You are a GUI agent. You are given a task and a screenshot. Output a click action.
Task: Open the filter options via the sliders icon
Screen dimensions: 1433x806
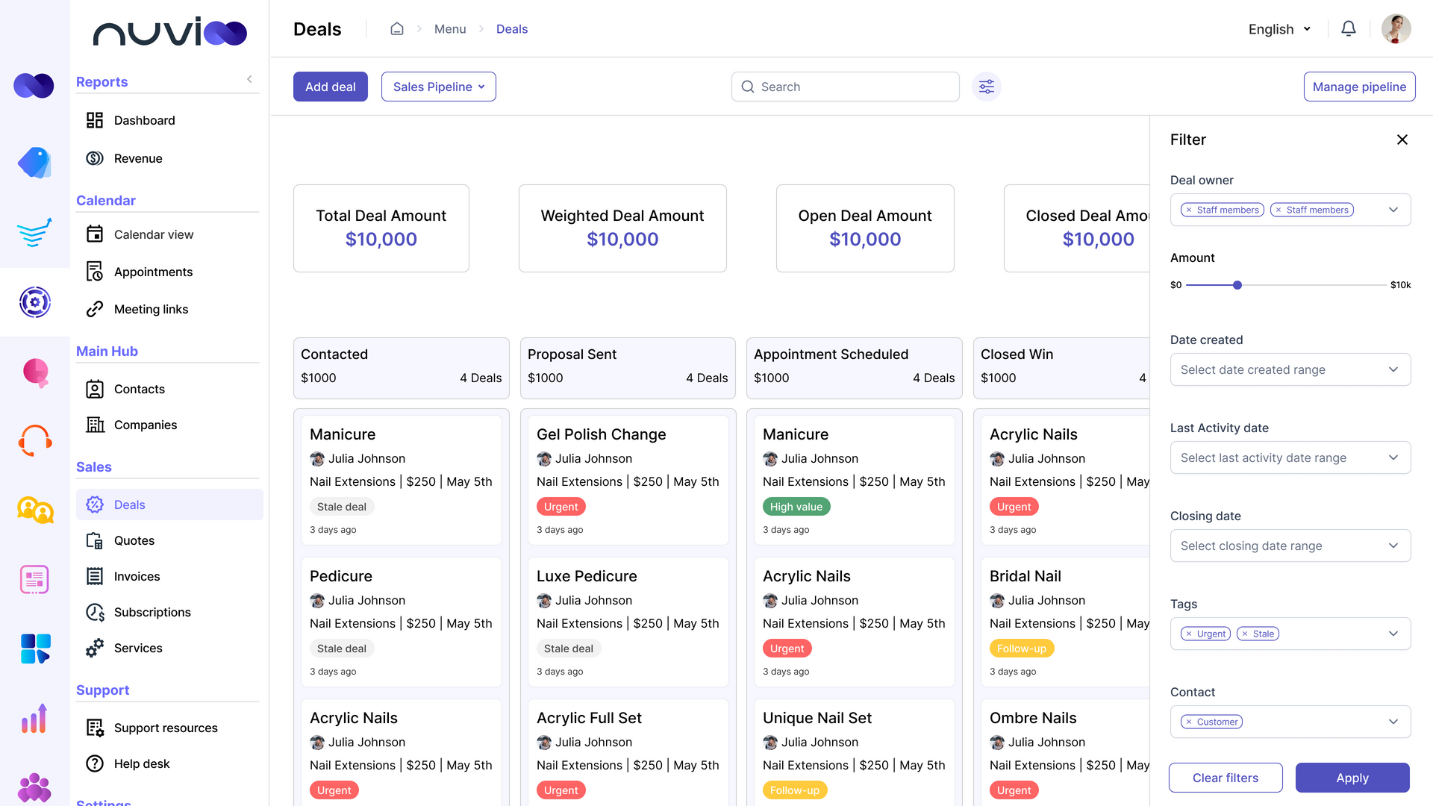pos(986,87)
